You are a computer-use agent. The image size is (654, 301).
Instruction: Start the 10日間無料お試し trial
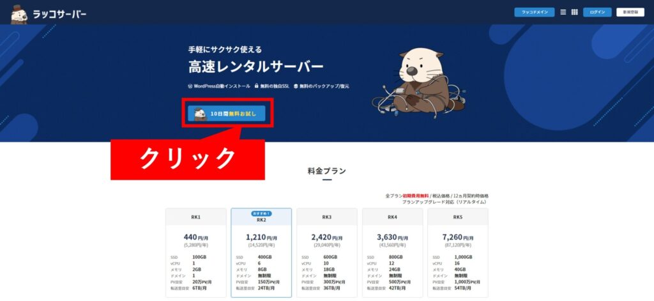(x=227, y=114)
